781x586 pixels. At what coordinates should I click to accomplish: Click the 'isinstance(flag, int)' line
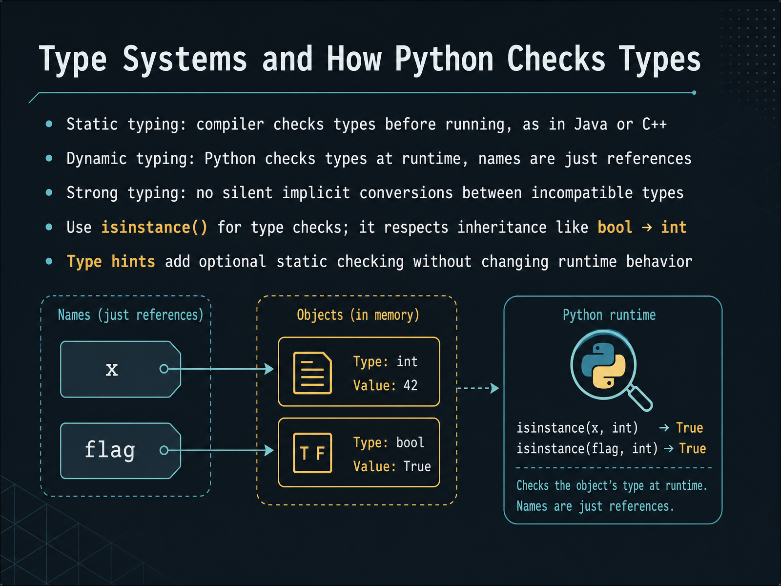click(x=611, y=448)
